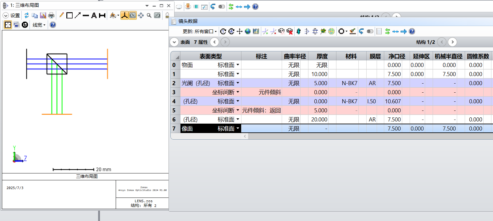Go to the previous surface properties
493x221 pixels.
[214, 42]
